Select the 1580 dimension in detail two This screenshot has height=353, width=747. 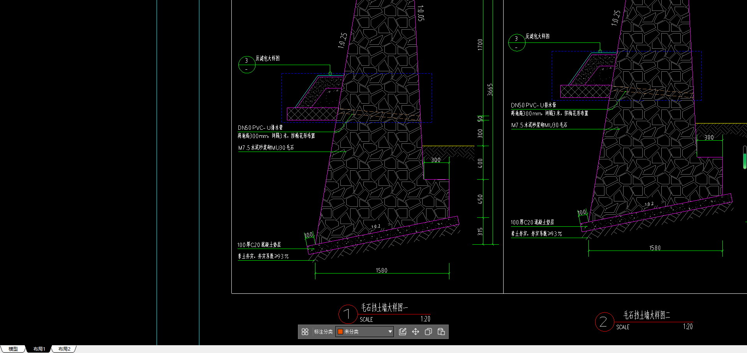(655, 248)
